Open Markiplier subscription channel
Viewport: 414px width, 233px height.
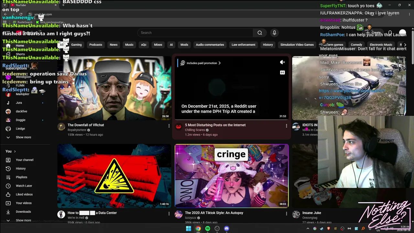[x=23, y=94]
